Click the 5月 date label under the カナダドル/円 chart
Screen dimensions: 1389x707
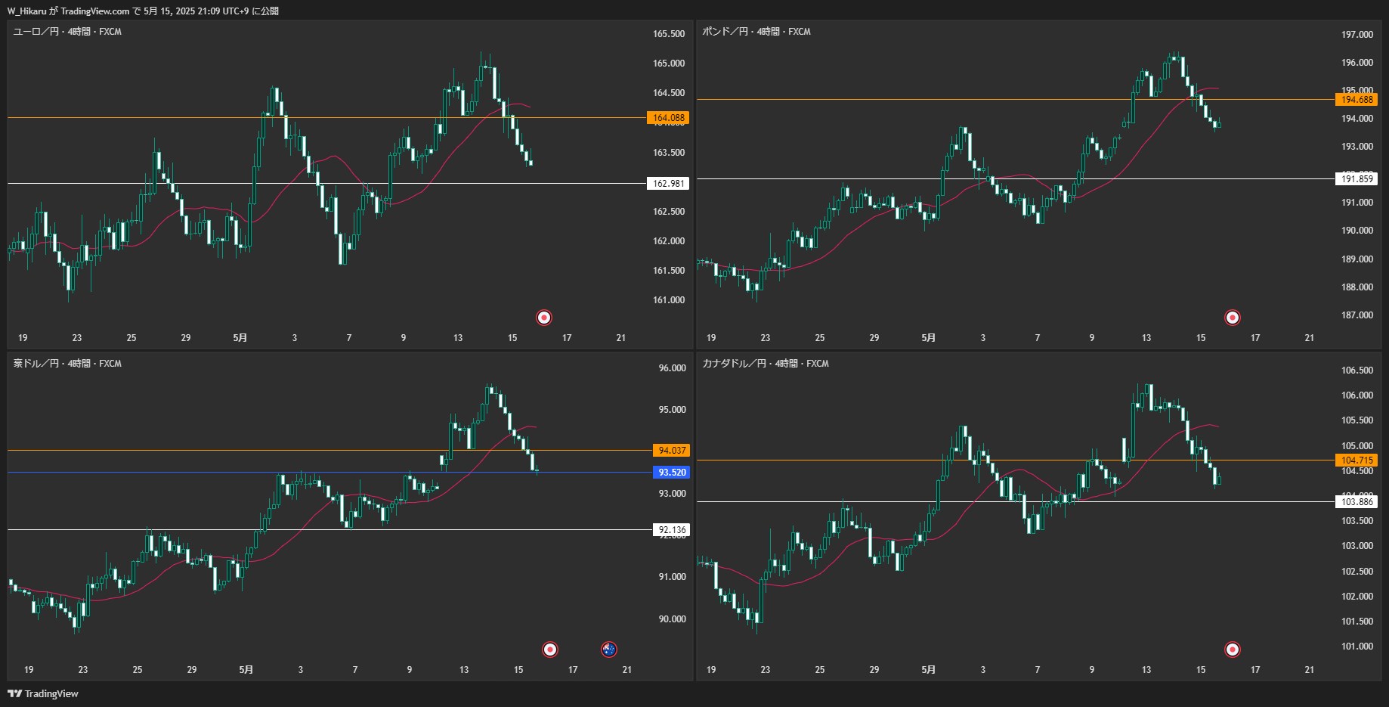coord(928,670)
